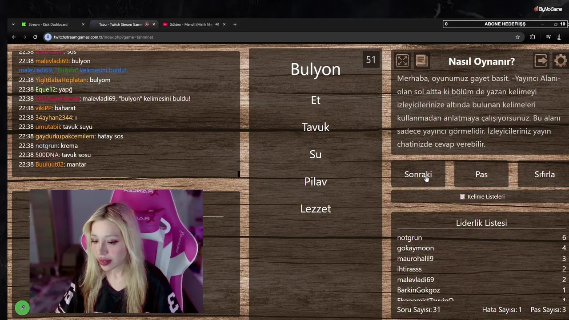Open browser extensions puzzle icon
Image resolution: width=569 pixels, height=320 pixels.
(x=533, y=37)
